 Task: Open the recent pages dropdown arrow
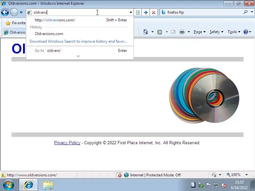click(21, 12)
